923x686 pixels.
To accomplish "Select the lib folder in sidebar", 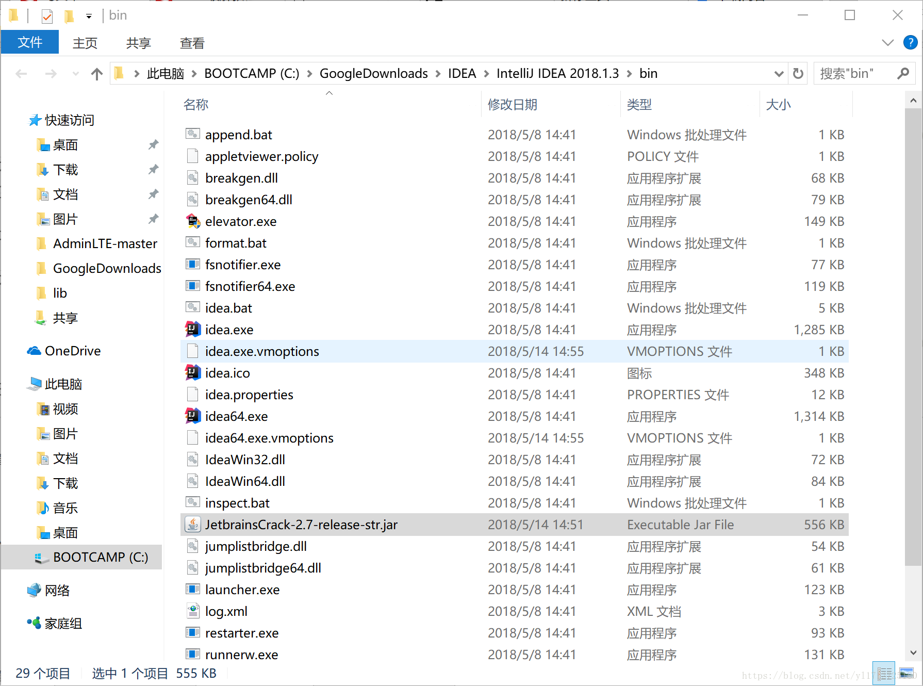I will [60, 293].
